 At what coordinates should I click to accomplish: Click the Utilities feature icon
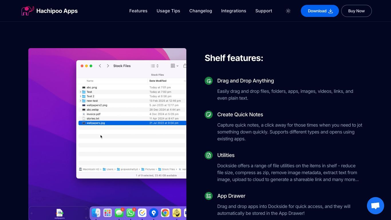click(209, 155)
